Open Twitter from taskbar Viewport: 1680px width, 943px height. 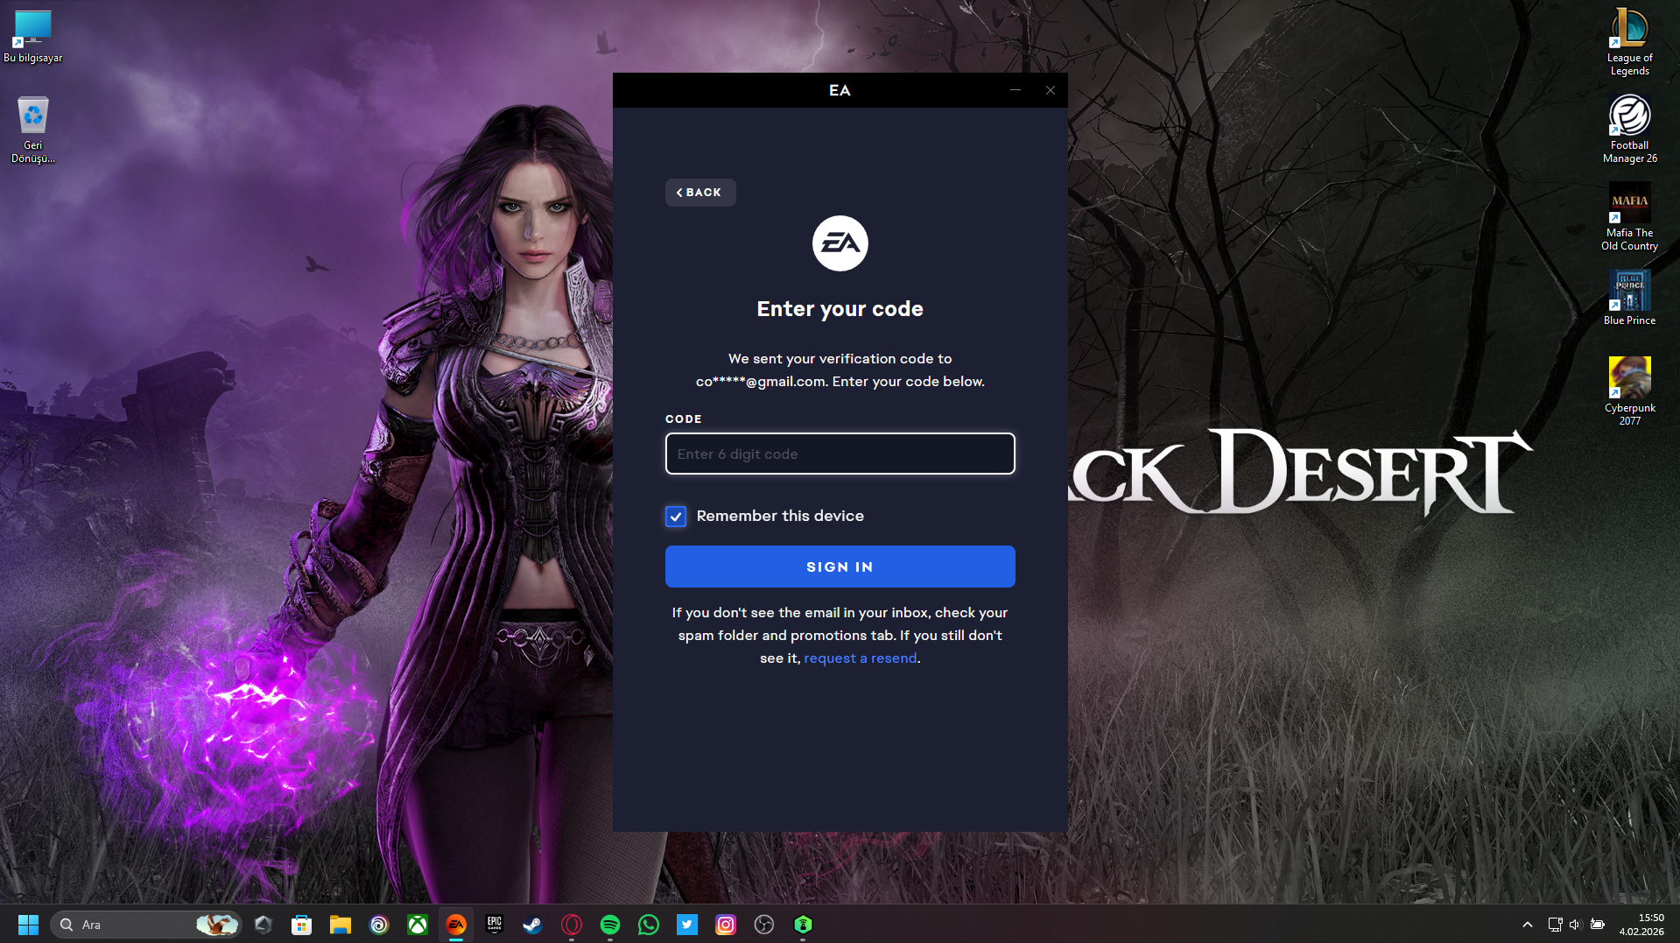[687, 925]
